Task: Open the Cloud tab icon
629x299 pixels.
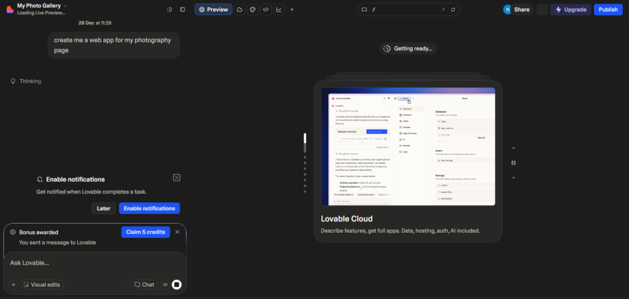Action: pos(240,9)
